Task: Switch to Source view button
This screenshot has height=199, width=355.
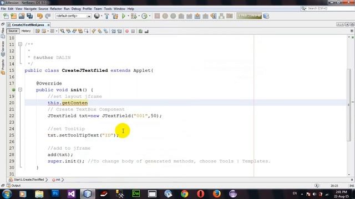Action: pyautogui.click(x=13, y=31)
